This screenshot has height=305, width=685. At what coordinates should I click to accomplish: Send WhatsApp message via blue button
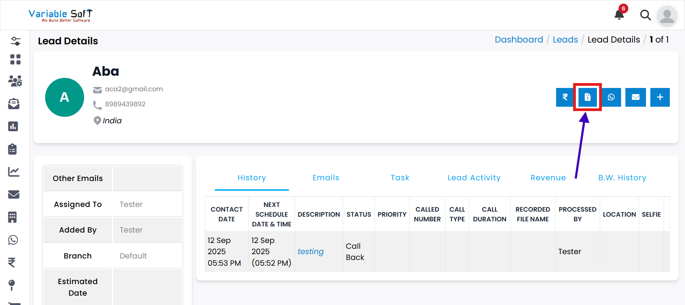(611, 97)
